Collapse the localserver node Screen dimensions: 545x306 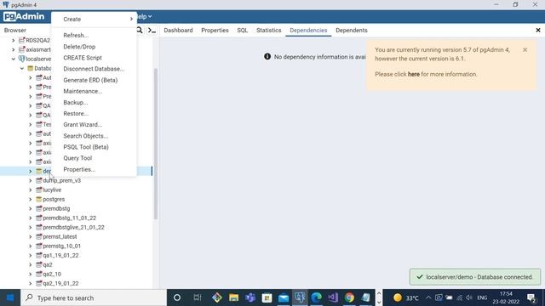click(x=14, y=59)
